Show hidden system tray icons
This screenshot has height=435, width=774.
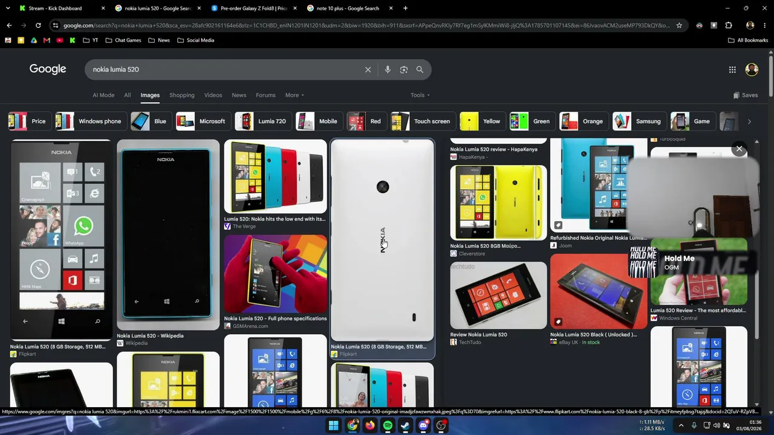681,425
